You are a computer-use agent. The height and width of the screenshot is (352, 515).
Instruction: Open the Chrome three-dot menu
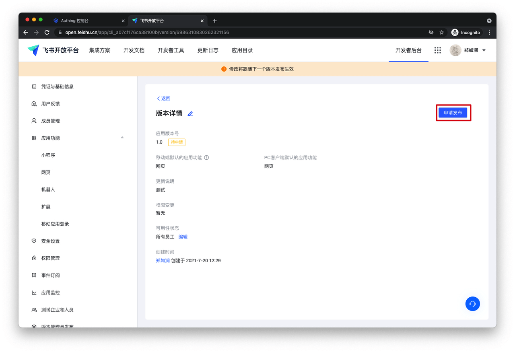tap(489, 32)
